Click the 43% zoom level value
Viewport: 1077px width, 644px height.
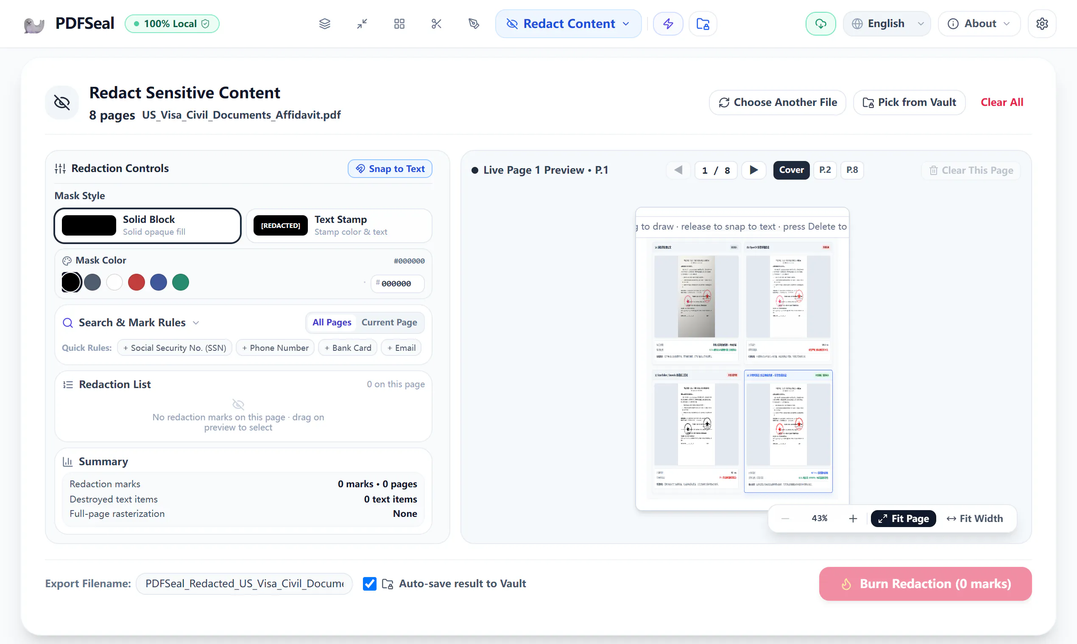point(820,519)
